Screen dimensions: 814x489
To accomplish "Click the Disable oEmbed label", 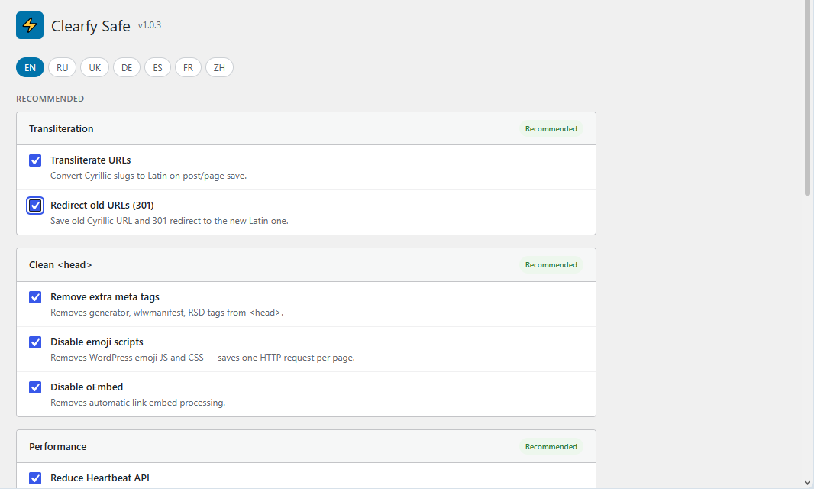I will click(x=87, y=387).
